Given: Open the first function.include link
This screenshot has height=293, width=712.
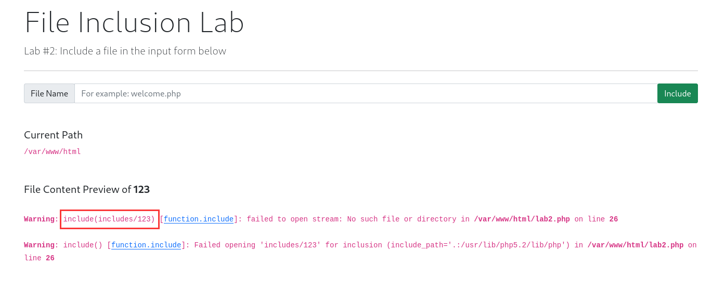Looking at the screenshot, I should 199,219.
